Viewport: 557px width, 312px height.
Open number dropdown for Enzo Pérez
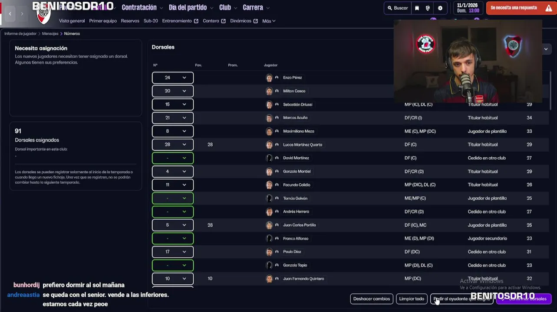(172, 78)
